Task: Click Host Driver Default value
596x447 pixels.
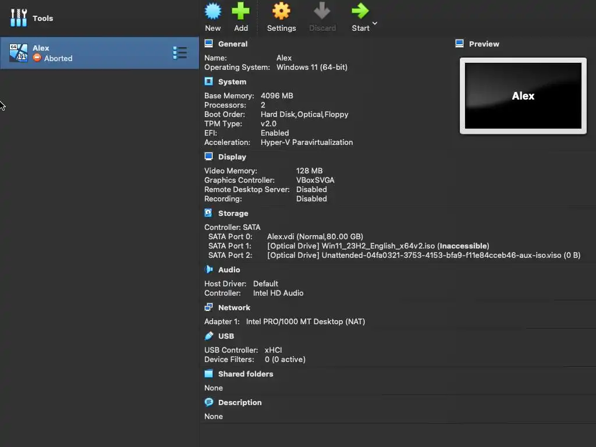Action: (x=265, y=283)
